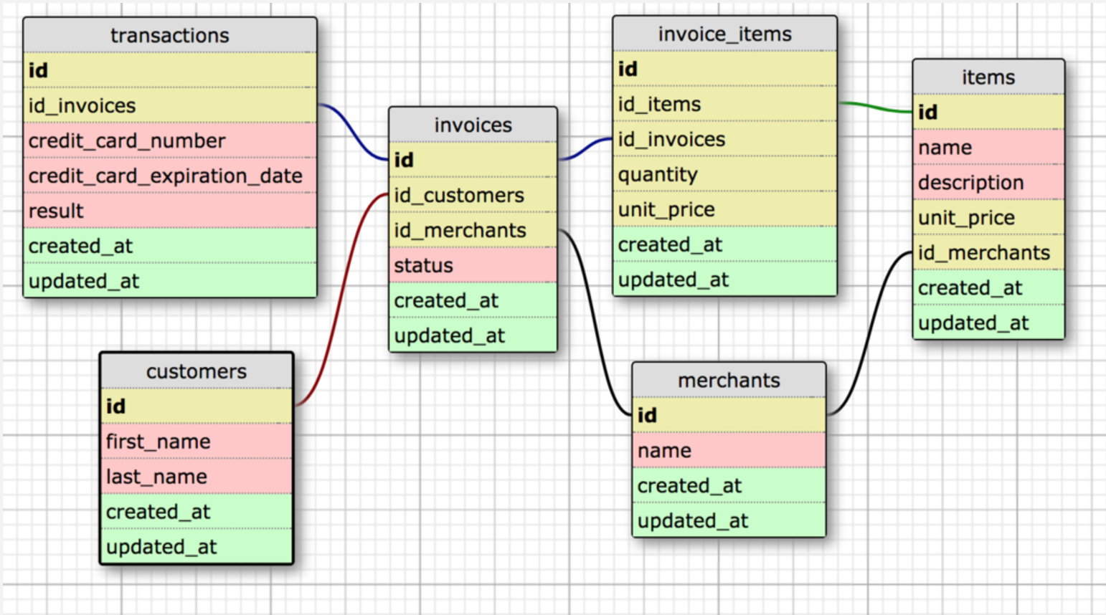This screenshot has width=1106, height=615.
Task: Select id_invoices field in transactions table
Action: (170, 105)
